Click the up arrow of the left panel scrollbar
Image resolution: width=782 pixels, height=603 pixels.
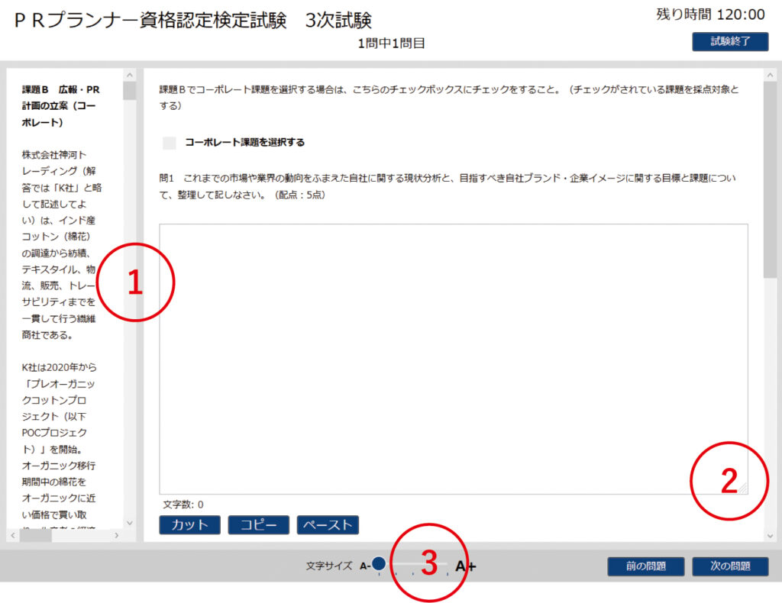point(129,75)
